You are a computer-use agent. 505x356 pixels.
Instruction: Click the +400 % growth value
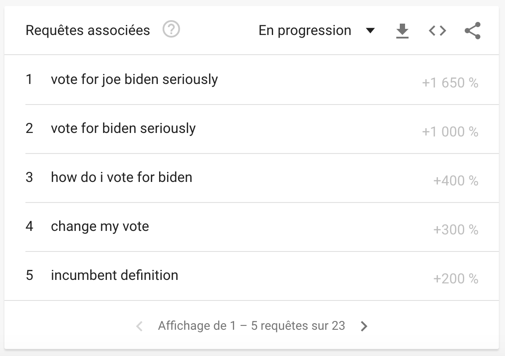coord(455,181)
